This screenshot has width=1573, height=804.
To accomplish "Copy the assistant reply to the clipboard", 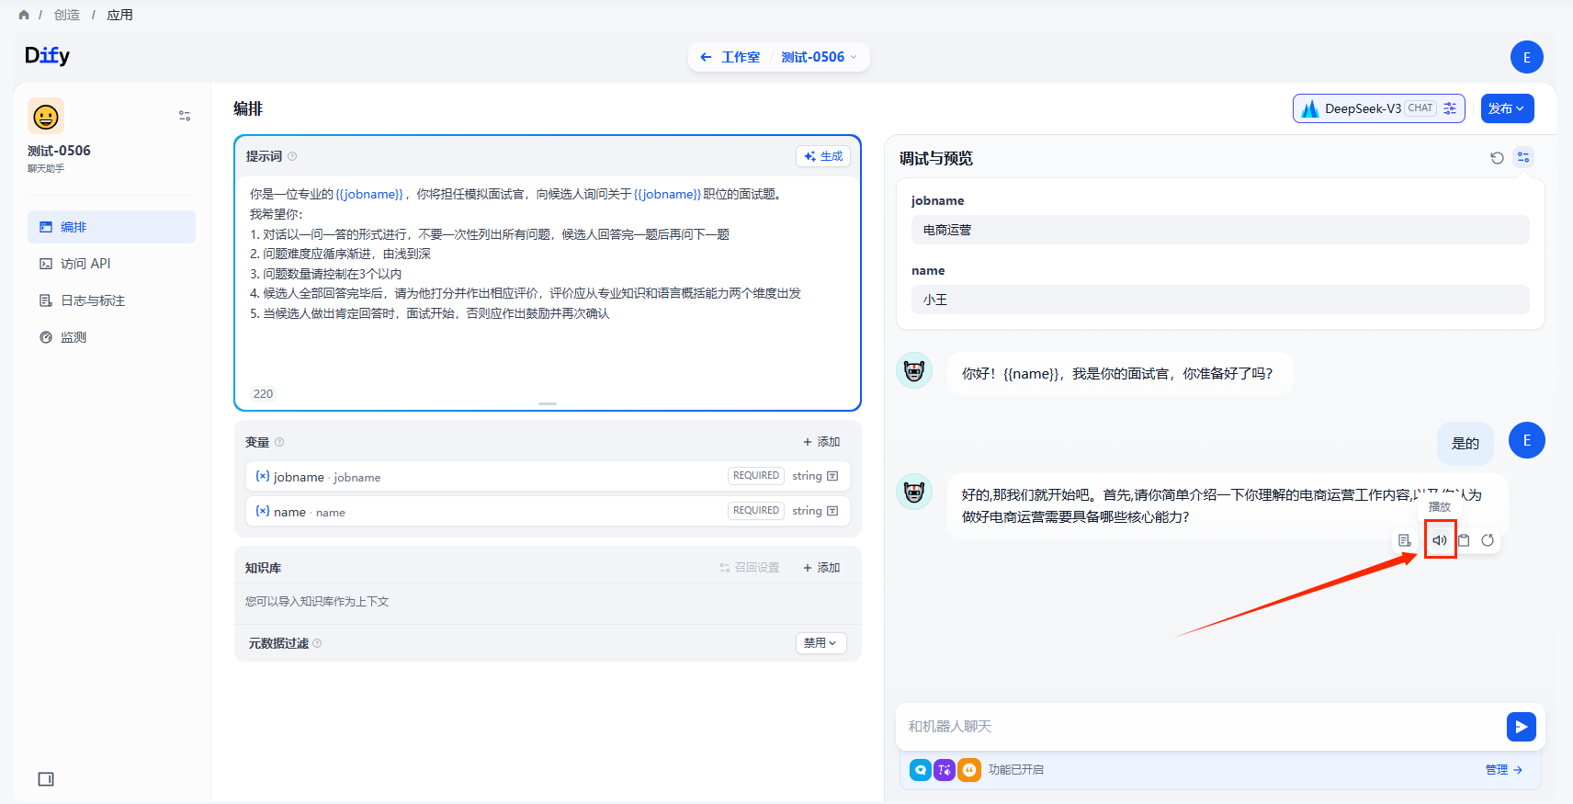I will pyautogui.click(x=1465, y=540).
